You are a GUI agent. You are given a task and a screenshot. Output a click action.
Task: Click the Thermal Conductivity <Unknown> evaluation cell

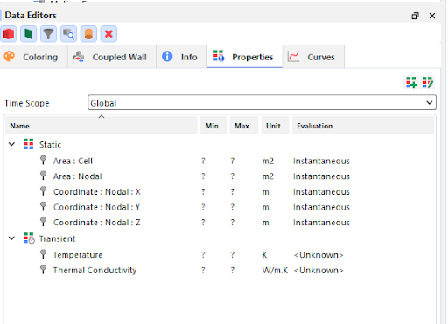318,271
